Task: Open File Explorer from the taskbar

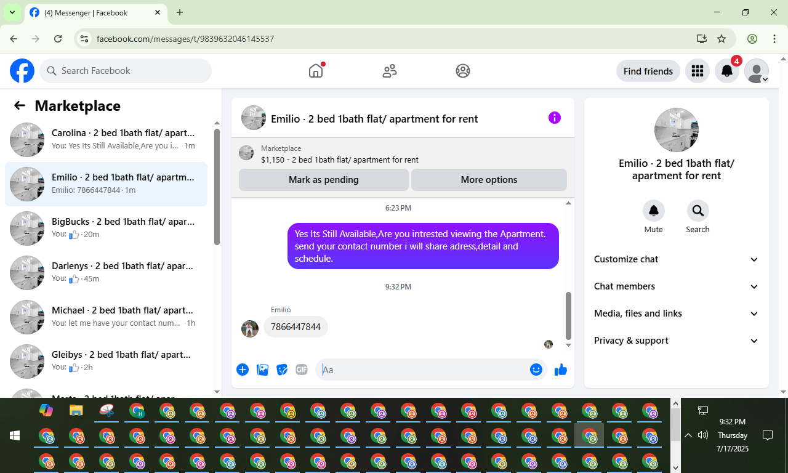Action: pos(76,410)
